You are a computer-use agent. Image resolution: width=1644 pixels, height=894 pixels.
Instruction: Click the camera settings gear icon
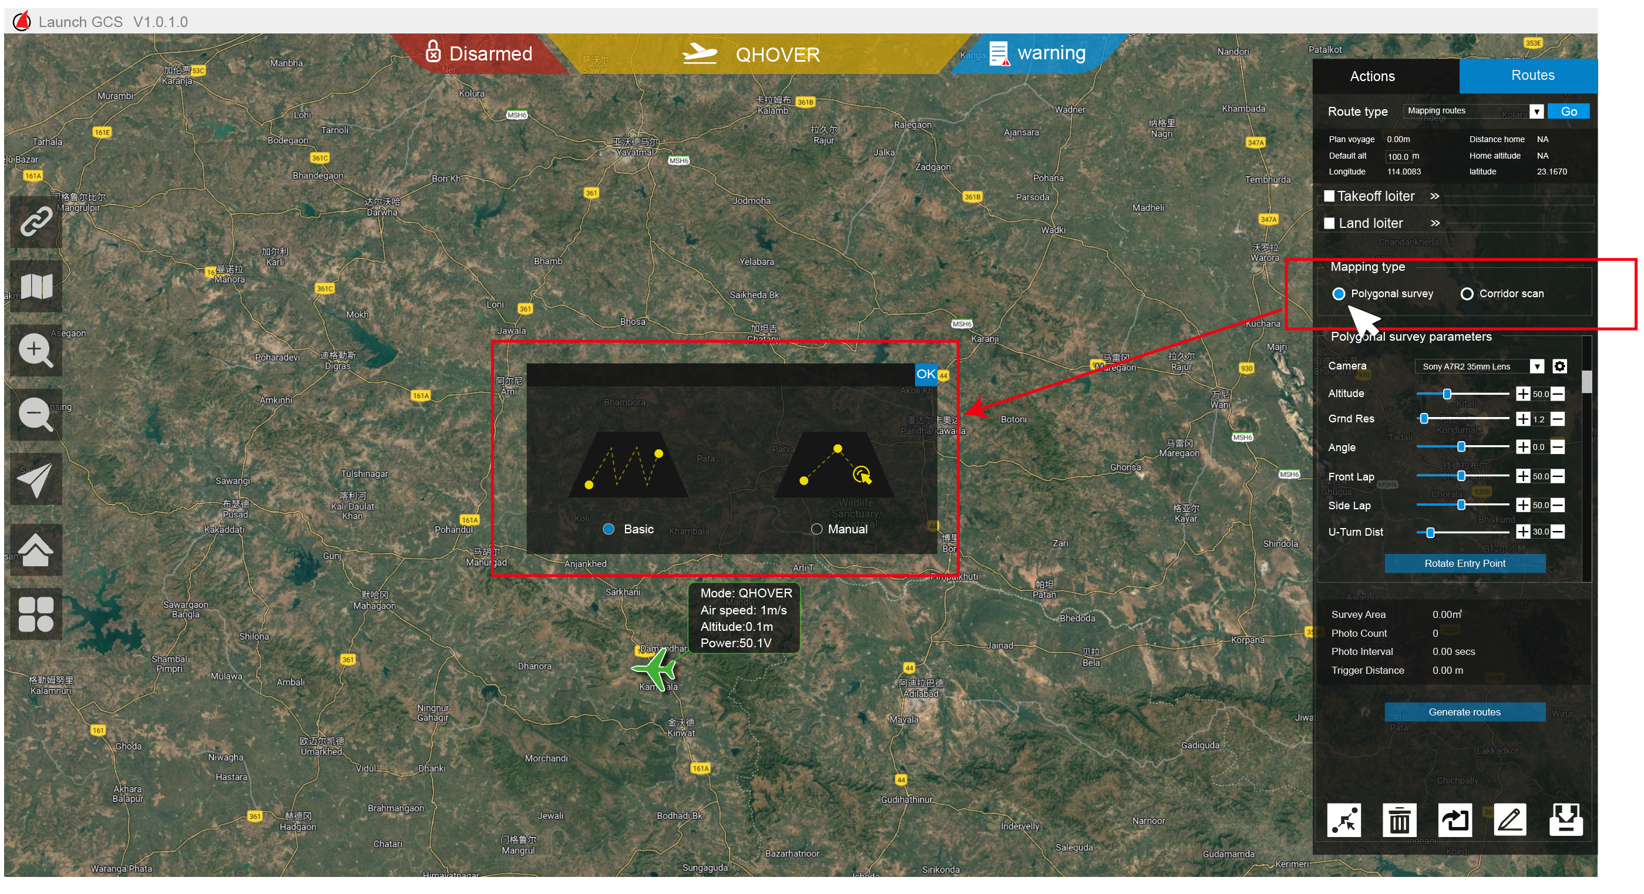1559,367
